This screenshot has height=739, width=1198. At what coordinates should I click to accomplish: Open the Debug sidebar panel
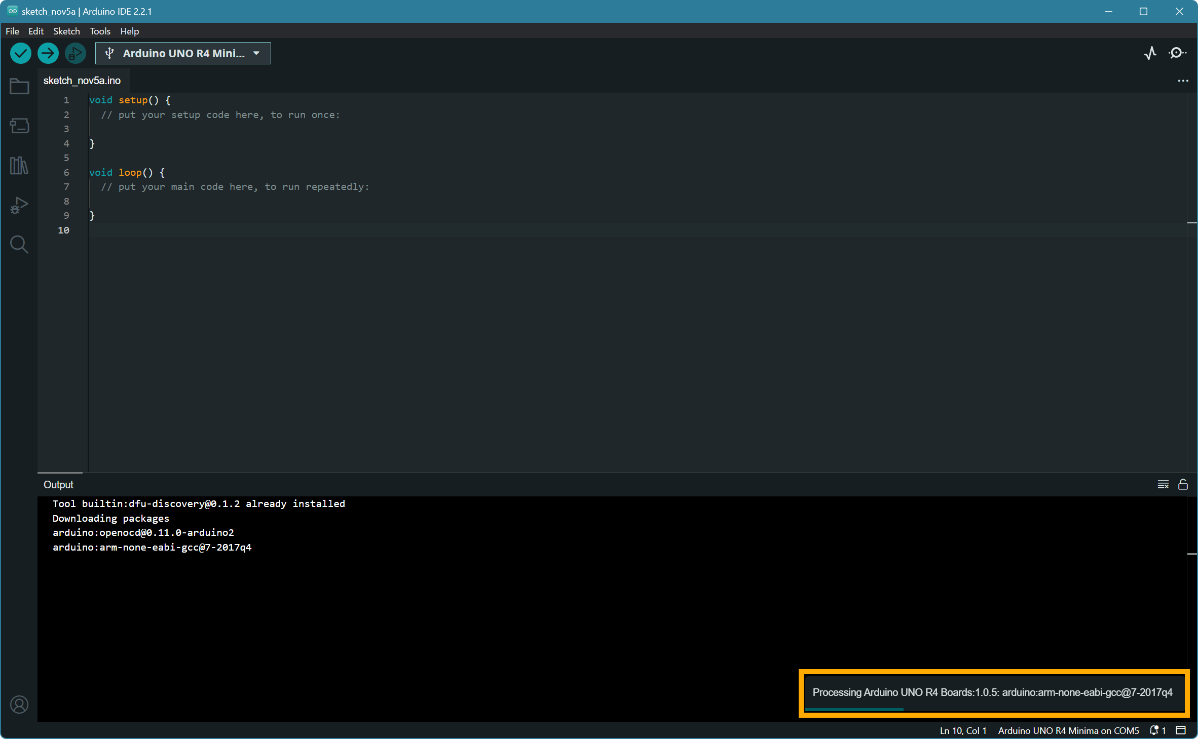point(19,205)
